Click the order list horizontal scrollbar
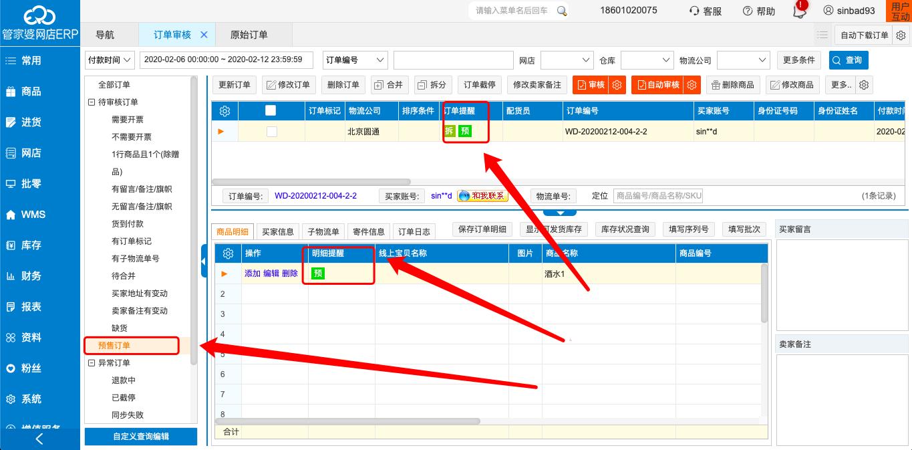Screen dimensions: 912x450 (x=311, y=182)
